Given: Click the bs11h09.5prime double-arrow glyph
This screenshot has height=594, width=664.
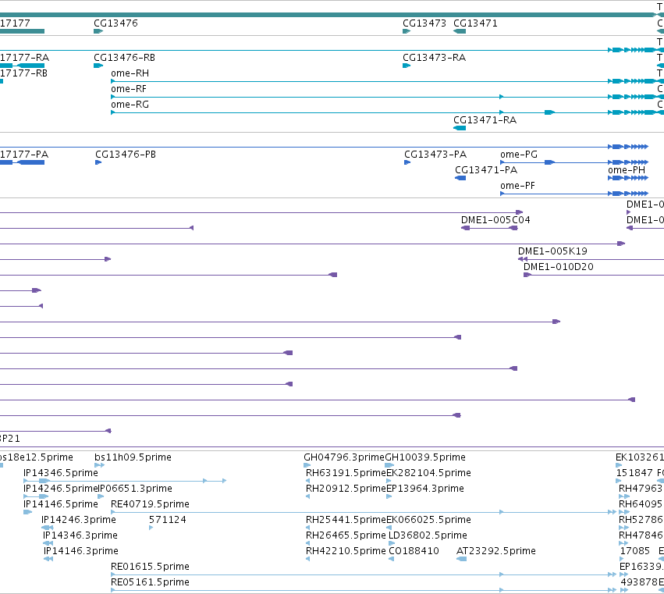Looking at the screenshot, I should pos(100,465).
